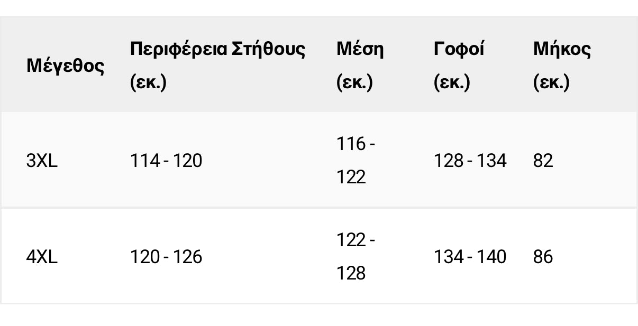
Task: Select length value 86
Action: tap(543, 257)
